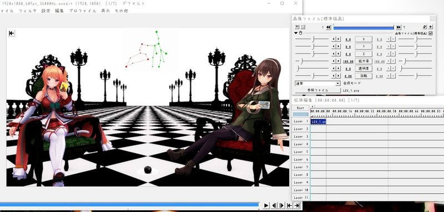Toggle visibility of Layer 3

[x=301, y=136]
